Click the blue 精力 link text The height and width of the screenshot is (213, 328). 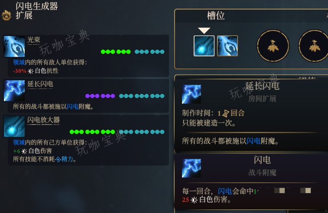pyautogui.click(x=67, y=159)
